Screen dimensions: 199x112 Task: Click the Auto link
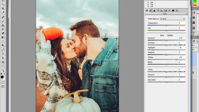point(162,35)
